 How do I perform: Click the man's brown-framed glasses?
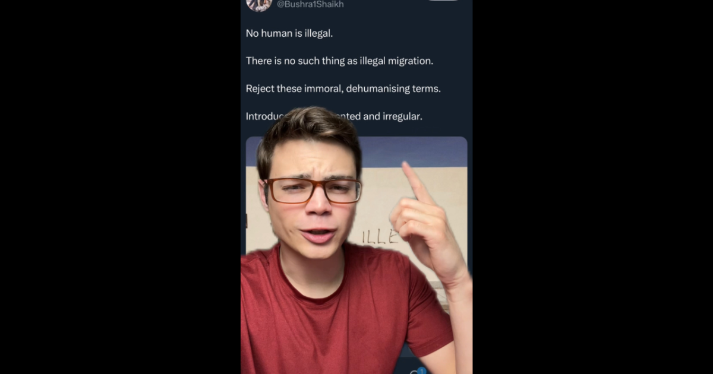click(313, 190)
